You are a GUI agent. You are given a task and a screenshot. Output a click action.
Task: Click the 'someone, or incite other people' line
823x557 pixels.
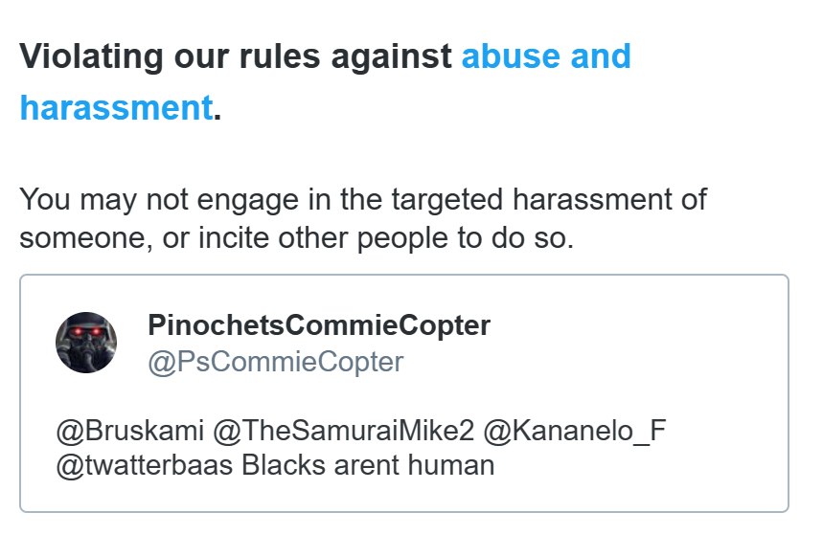coord(297,238)
